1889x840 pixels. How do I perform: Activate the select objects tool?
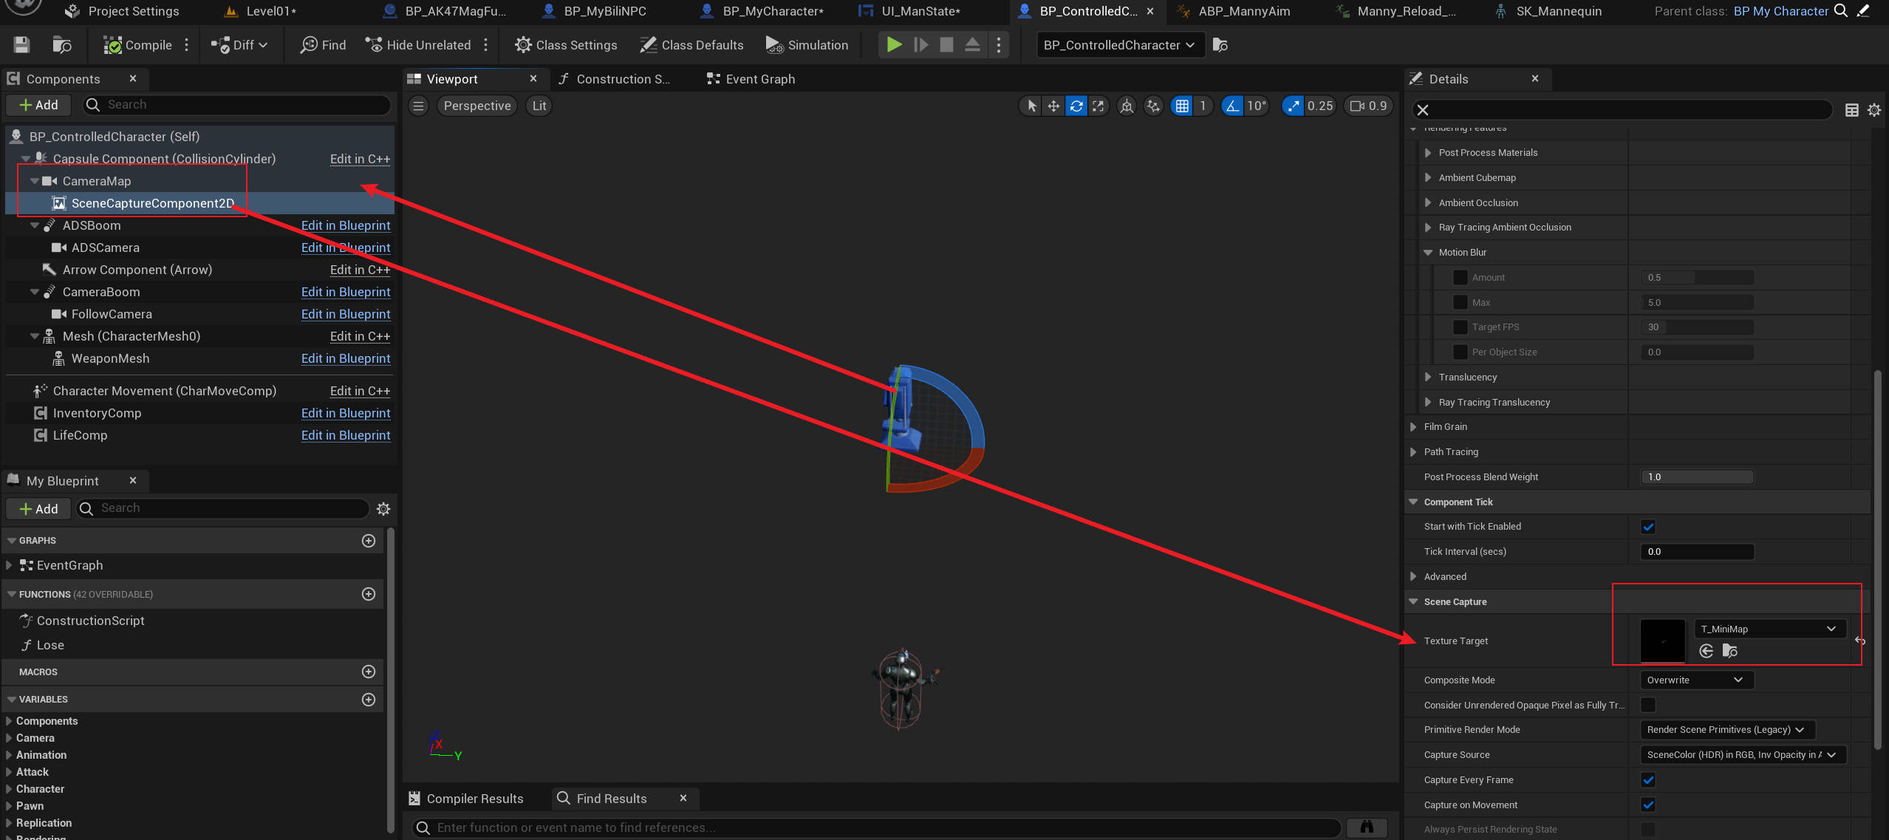(1031, 106)
